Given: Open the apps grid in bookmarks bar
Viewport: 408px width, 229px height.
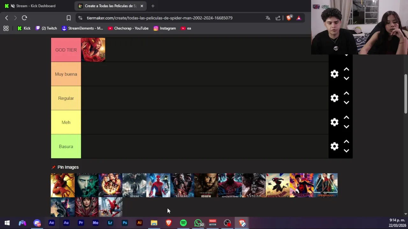Looking at the screenshot, I should (x=6, y=28).
